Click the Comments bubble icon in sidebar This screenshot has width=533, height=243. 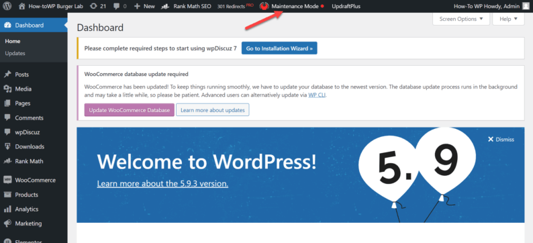pyautogui.click(x=7, y=118)
